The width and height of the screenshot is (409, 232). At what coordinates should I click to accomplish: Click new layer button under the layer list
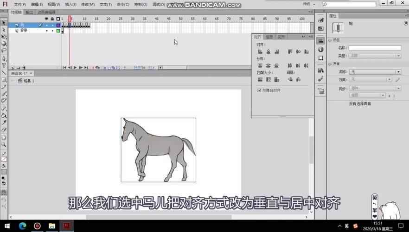(13, 68)
